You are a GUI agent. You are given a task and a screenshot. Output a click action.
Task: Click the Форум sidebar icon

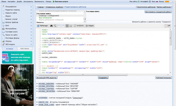[4, 16]
